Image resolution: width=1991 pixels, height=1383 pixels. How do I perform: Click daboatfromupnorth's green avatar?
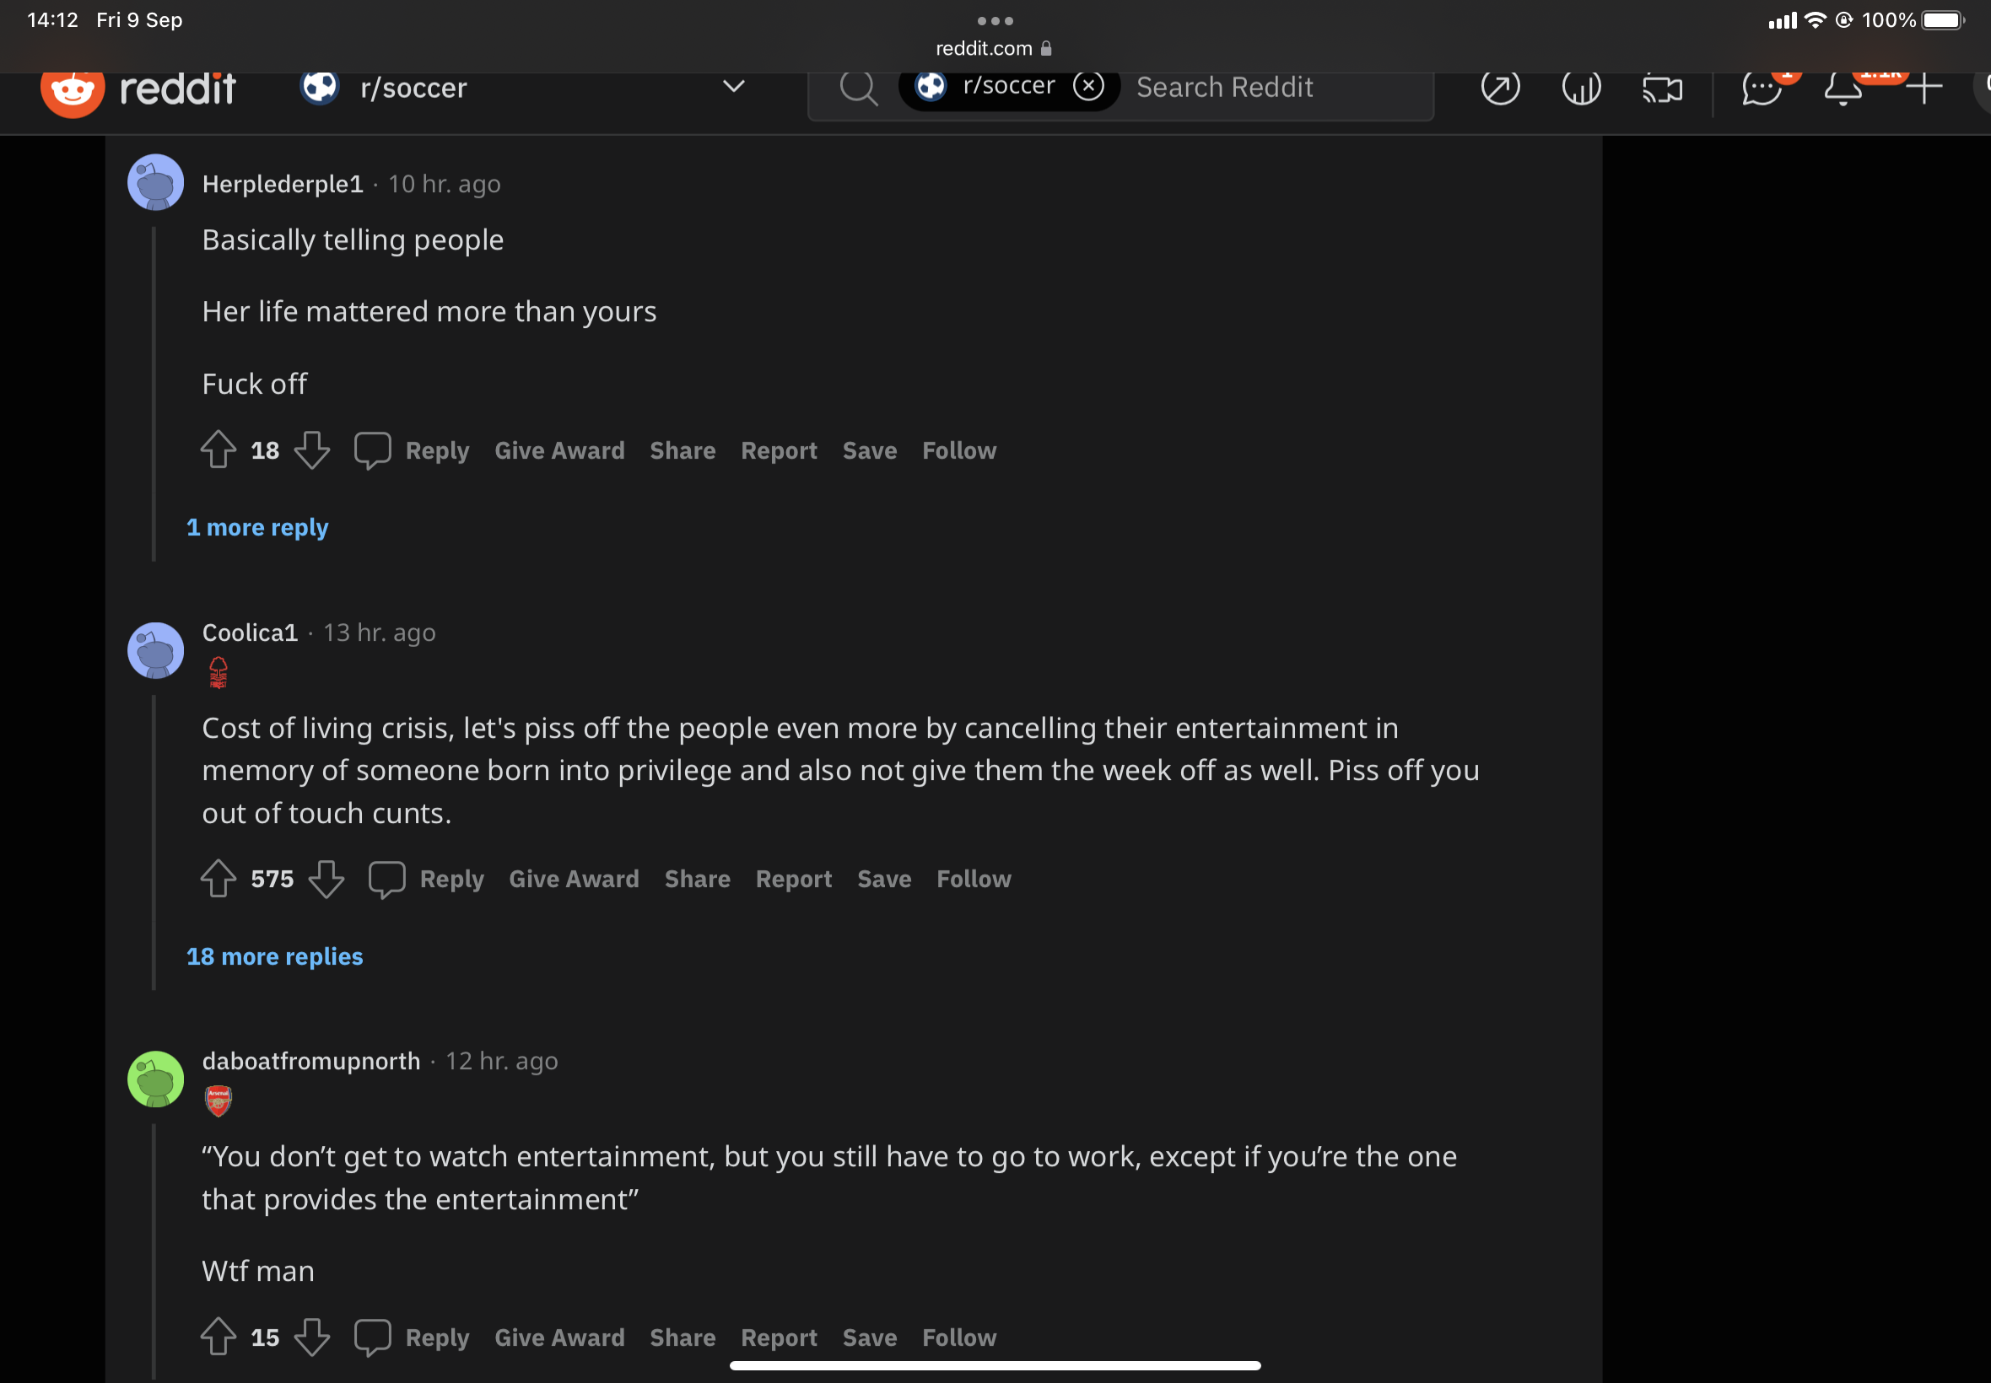click(156, 1079)
